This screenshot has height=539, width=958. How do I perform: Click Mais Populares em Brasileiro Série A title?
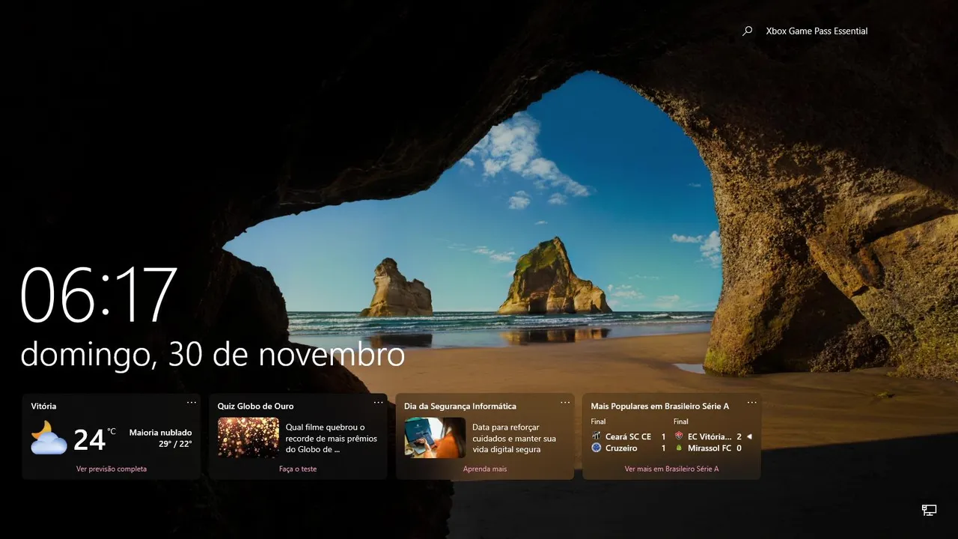660,406
